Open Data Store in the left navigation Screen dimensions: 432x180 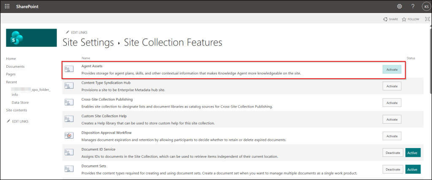20,103
